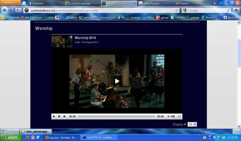Open the Worship 8/14 title link
The height and width of the screenshot is (141, 241).
(x=85, y=38)
